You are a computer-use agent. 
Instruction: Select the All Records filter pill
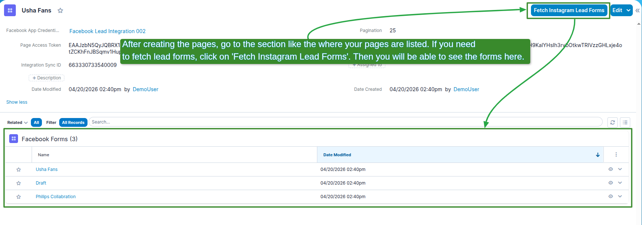pos(73,122)
